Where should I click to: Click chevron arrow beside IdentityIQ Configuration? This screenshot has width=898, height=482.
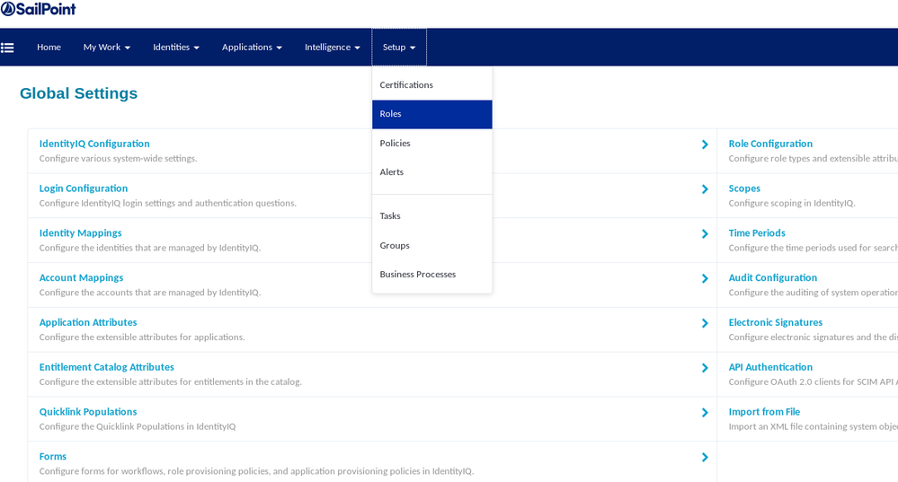point(704,145)
